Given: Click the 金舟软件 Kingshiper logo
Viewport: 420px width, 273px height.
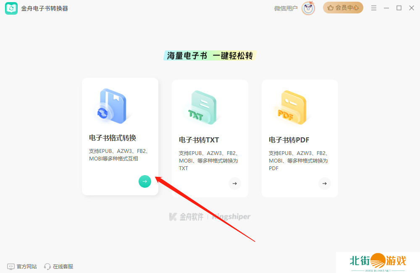Looking at the screenshot, I should pyautogui.click(x=210, y=217).
